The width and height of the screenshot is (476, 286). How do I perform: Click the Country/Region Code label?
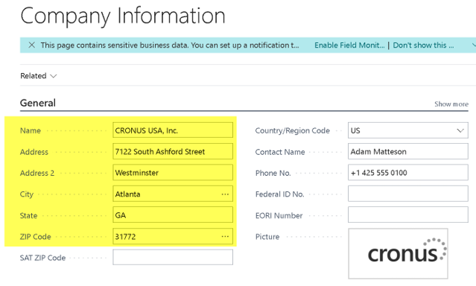292,130
